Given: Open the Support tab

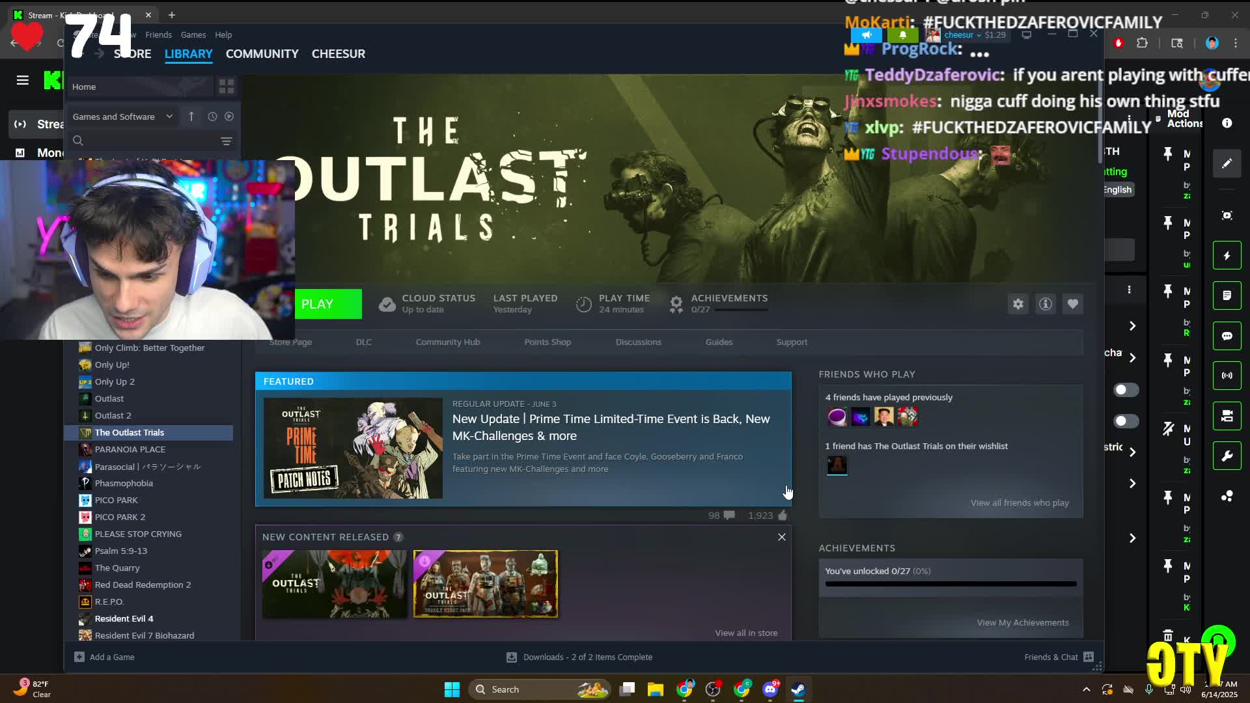Looking at the screenshot, I should coord(792,342).
